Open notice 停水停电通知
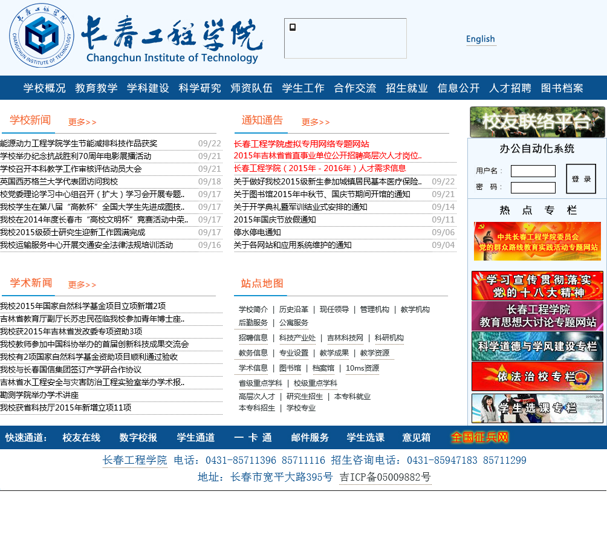Image resolution: width=607 pixels, height=552 pixels. tap(257, 232)
